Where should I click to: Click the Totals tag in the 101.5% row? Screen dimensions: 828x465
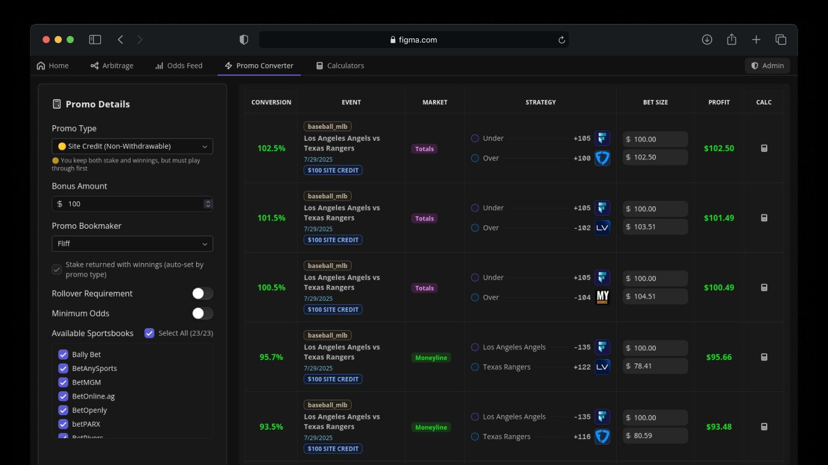(x=424, y=219)
